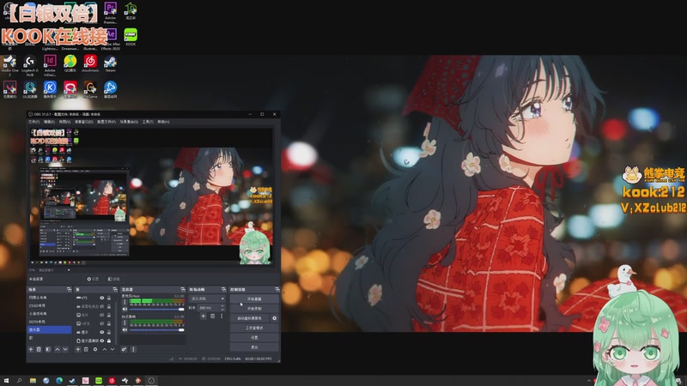687x386 pixels.
Task: Toggle visibility of the VTS source
Action: 101,298
